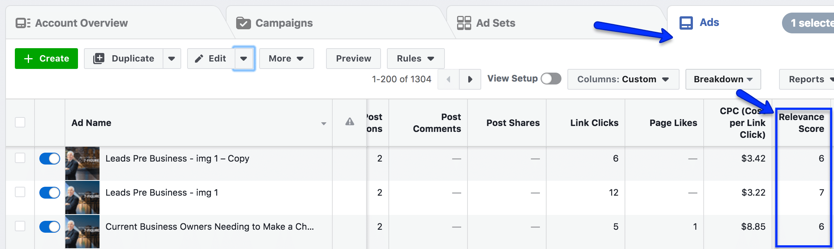Open the Breakdown dropdown

[723, 79]
